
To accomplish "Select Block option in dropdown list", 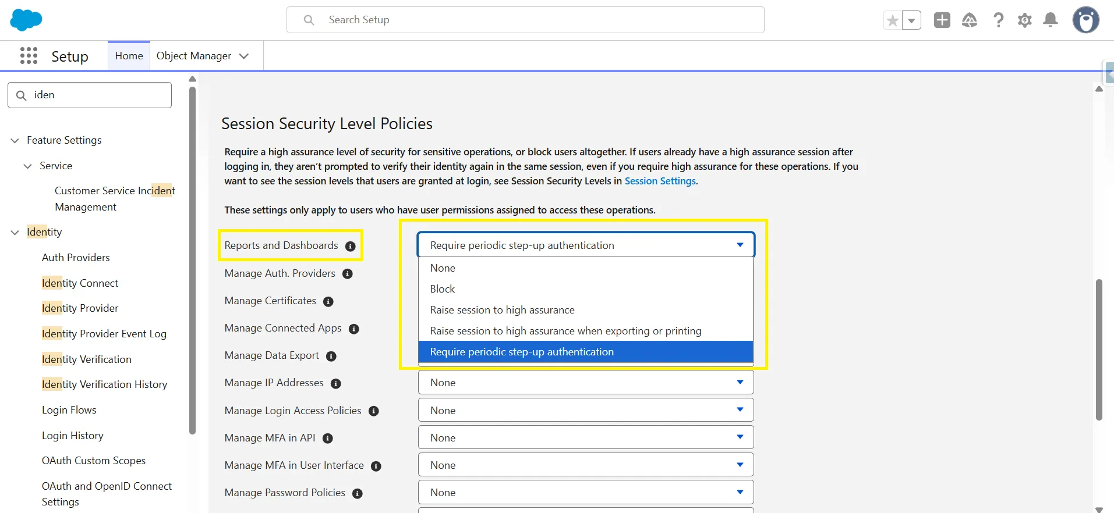I will [586, 289].
